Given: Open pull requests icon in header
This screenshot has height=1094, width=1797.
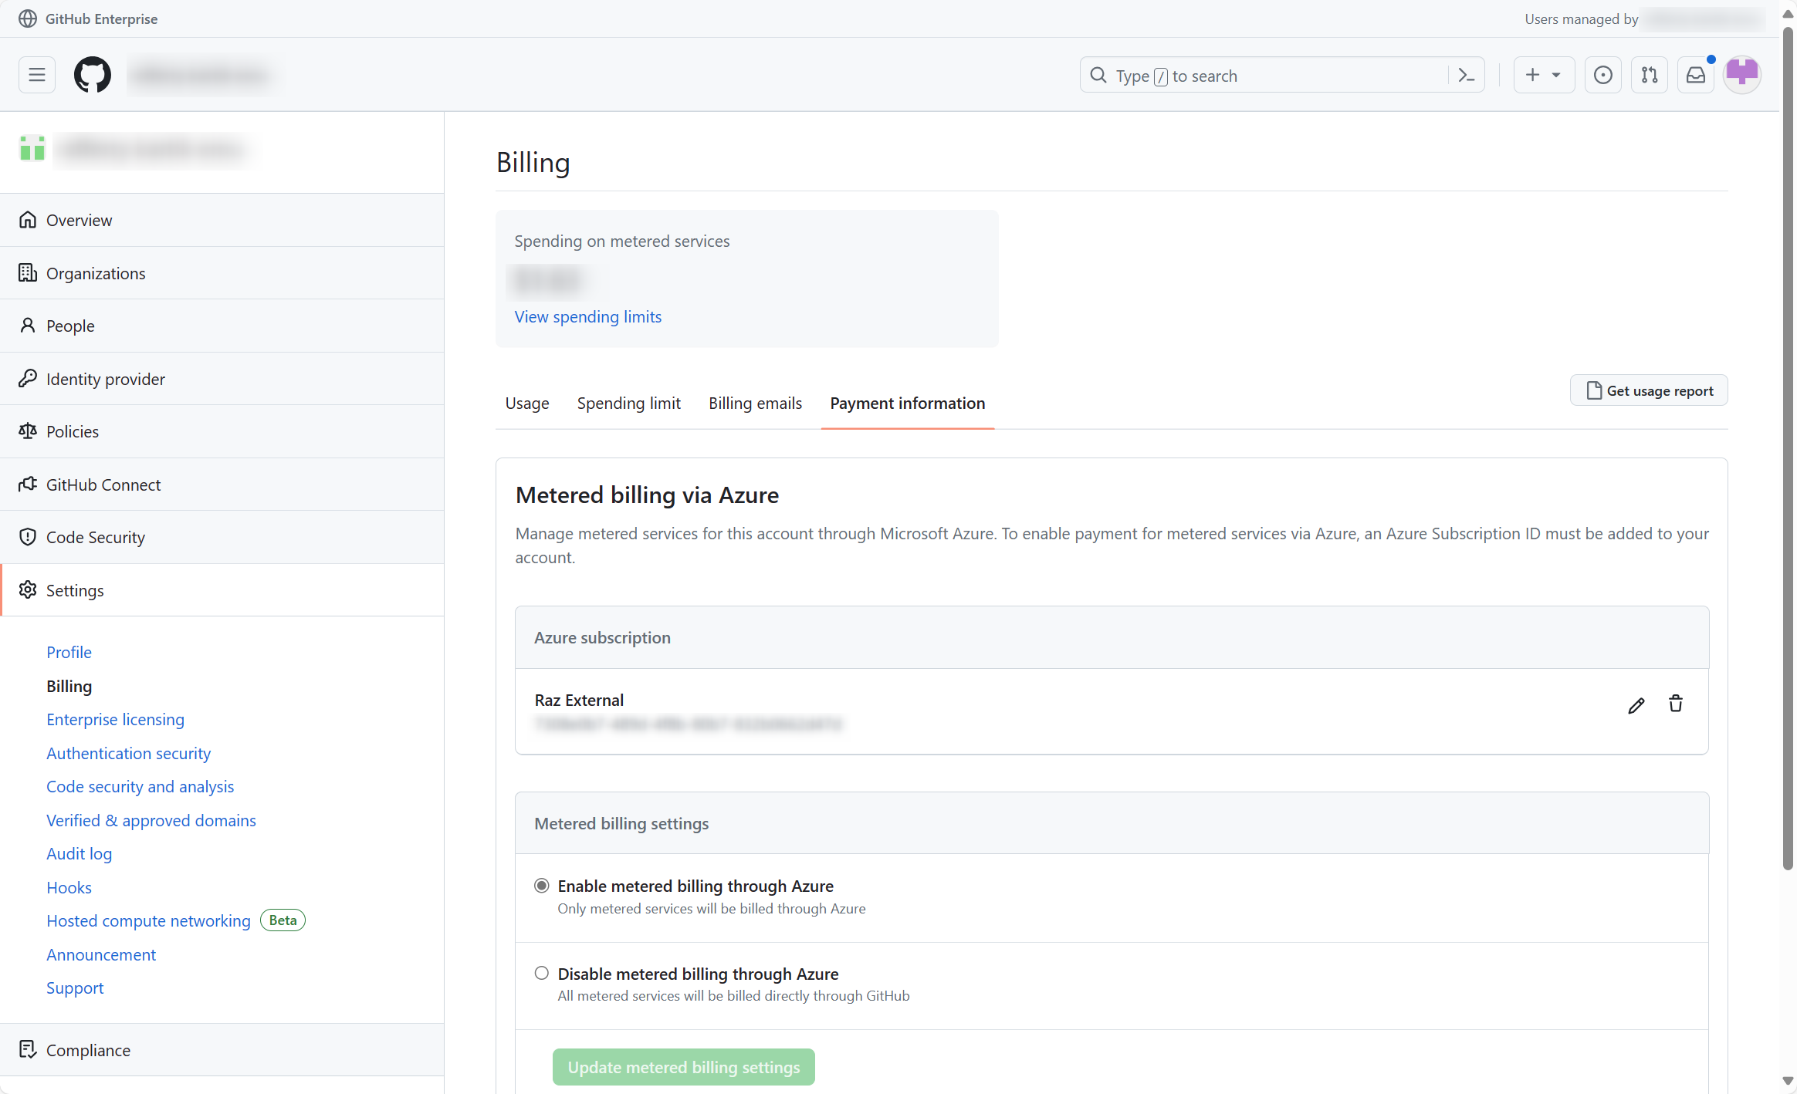Looking at the screenshot, I should click(x=1650, y=75).
